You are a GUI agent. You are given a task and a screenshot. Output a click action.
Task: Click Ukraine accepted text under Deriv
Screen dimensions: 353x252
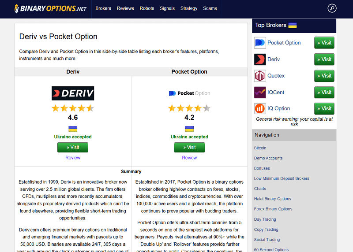tap(73, 137)
